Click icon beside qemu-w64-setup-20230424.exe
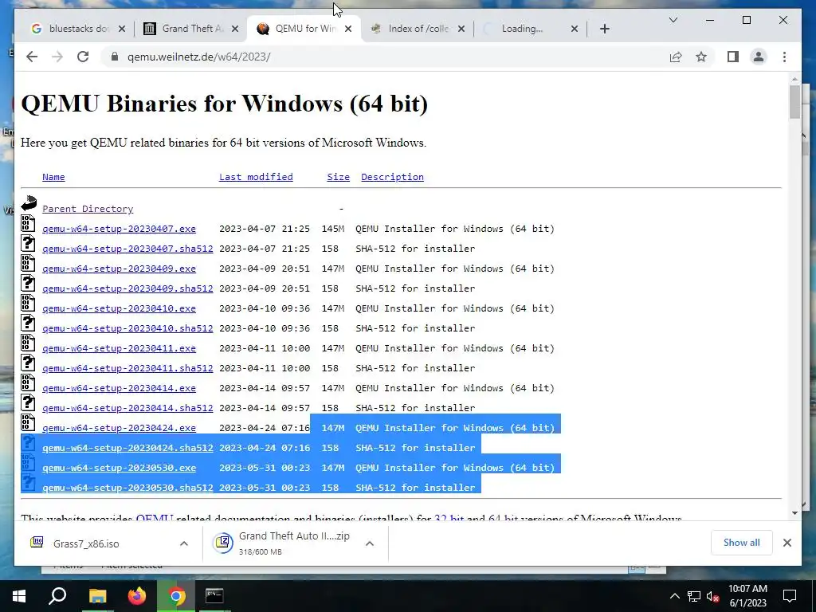 tap(28, 422)
